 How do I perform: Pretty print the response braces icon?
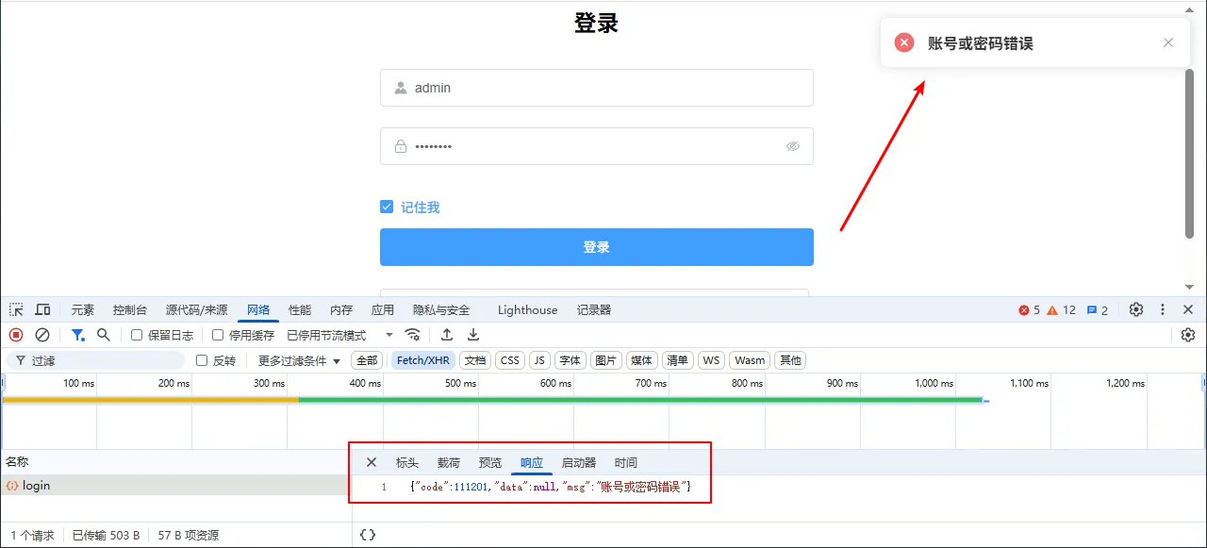[368, 535]
